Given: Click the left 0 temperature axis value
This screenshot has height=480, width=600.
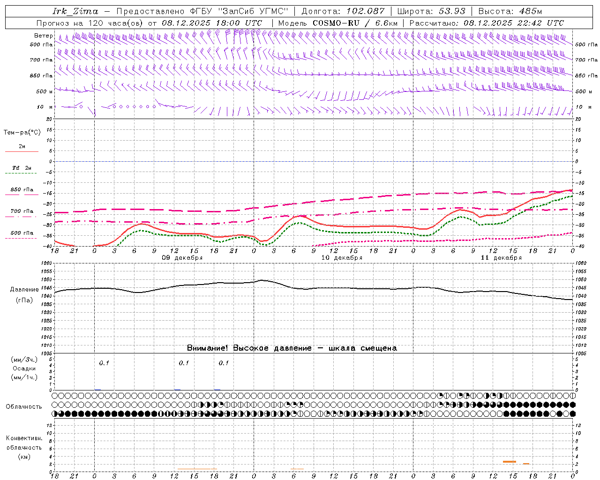Looking at the screenshot, I should coord(51,162).
